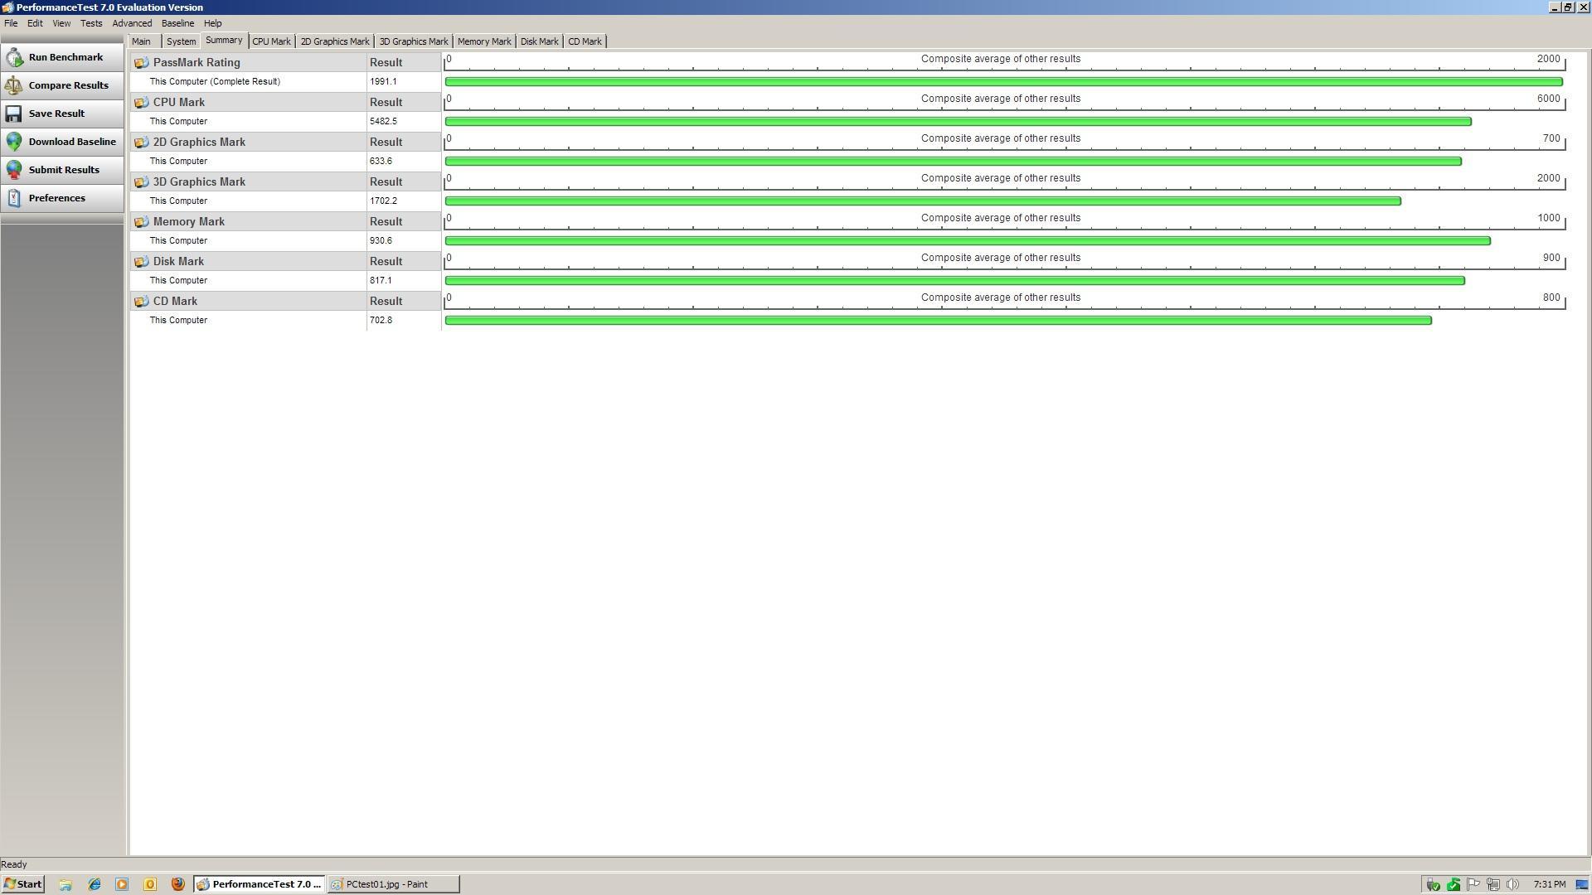Click the Memory Mark row icon
The height and width of the screenshot is (895, 1592).
click(x=142, y=222)
